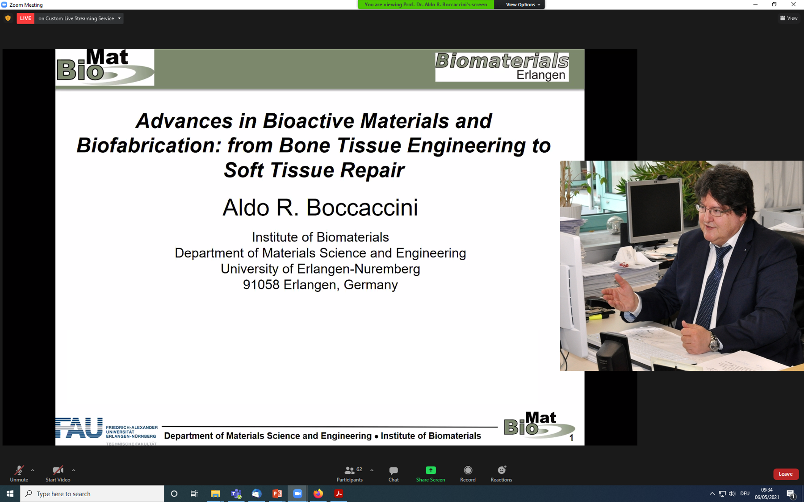
Task: Open the Chat panel
Action: coord(393,473)
